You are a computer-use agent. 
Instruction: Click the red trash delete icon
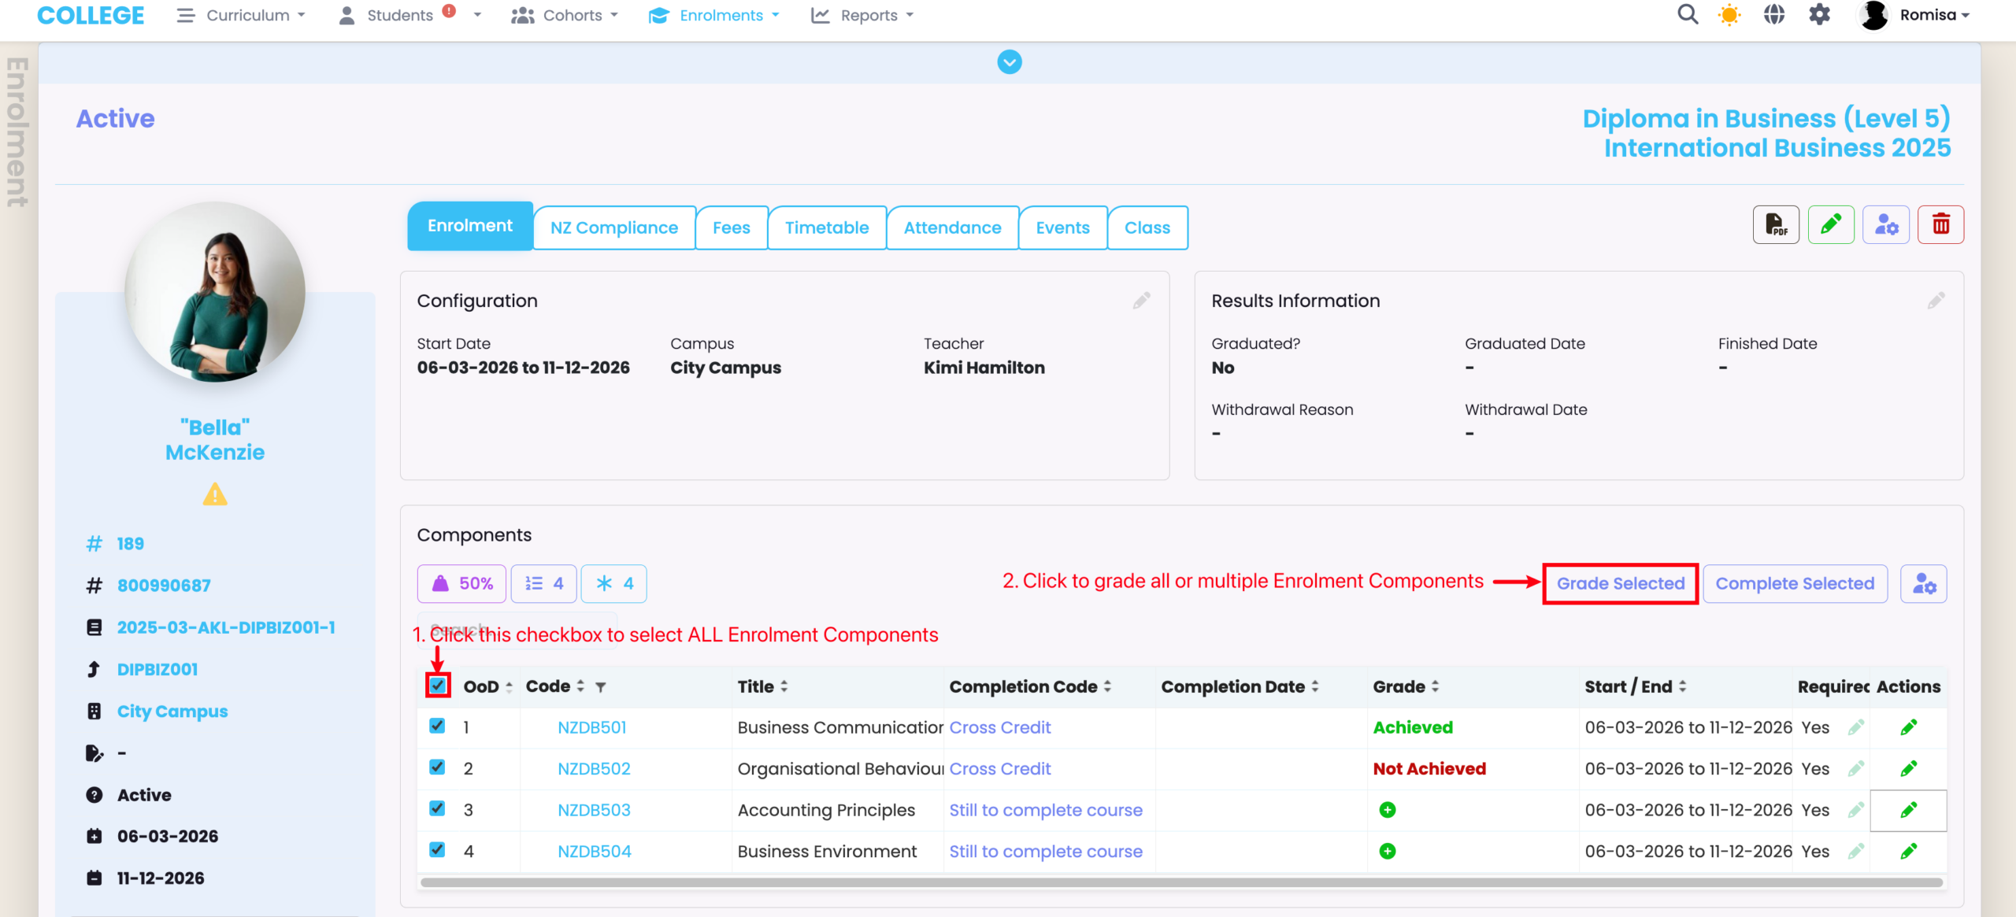pos(1940,225)
